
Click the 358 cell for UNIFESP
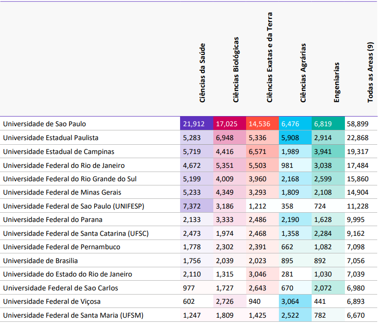(x=295, y=206)
